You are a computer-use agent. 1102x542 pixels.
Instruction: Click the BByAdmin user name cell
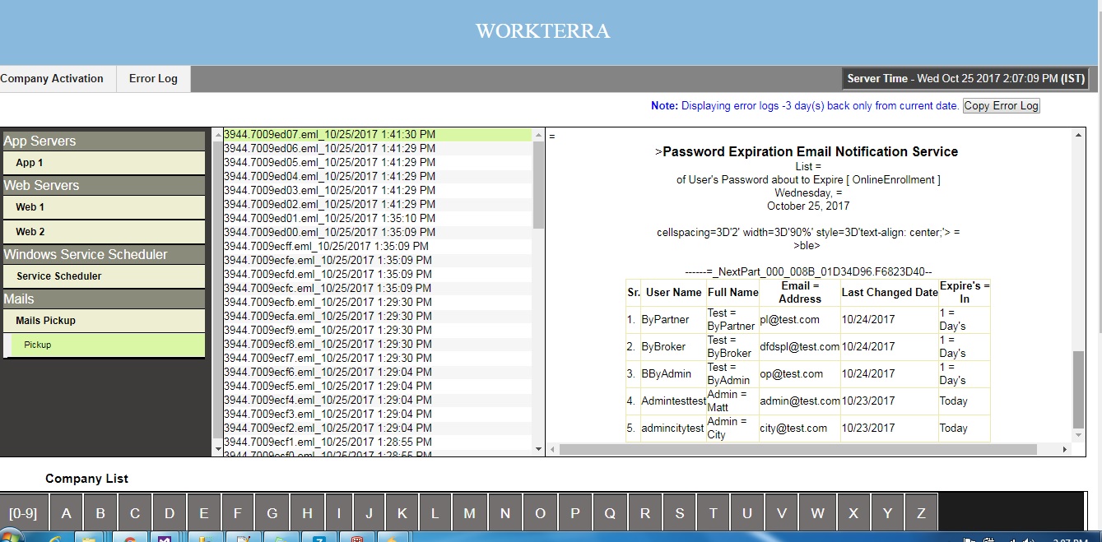point(673,374)
